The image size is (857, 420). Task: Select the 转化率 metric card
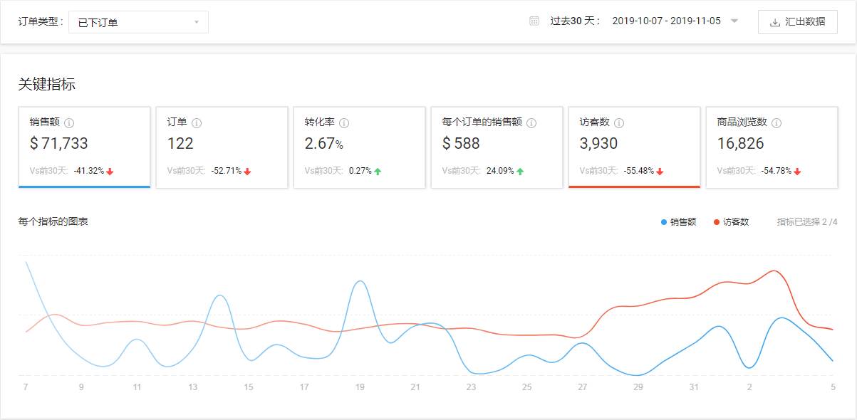(x=359, y=147)
